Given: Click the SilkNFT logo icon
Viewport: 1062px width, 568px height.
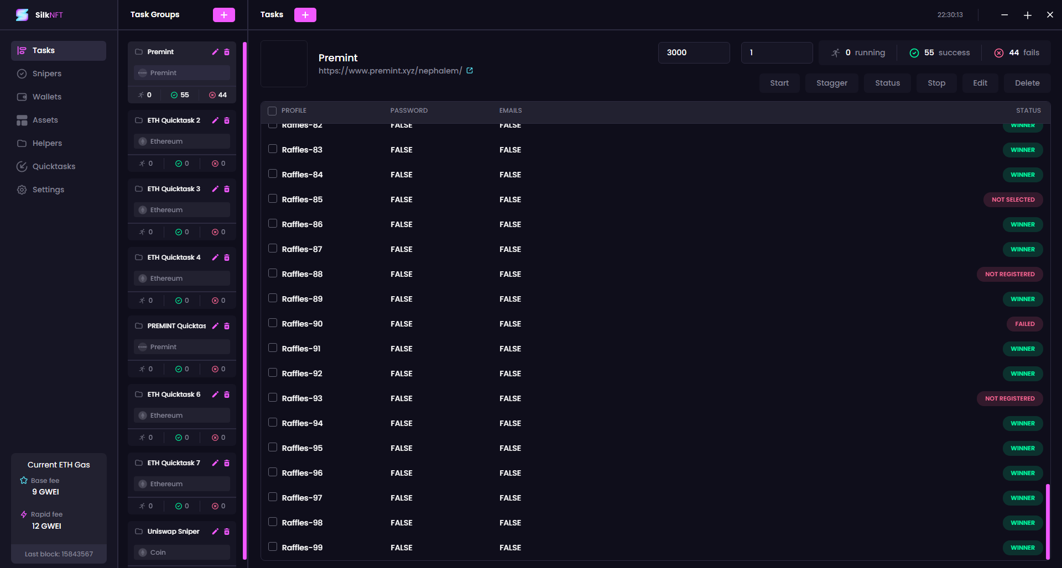Looking at the screenshot, I should (x=22, y=15).
